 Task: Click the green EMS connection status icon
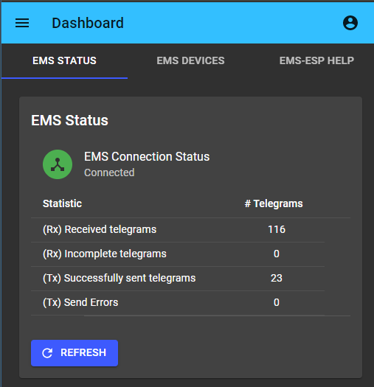pos(58,164)
